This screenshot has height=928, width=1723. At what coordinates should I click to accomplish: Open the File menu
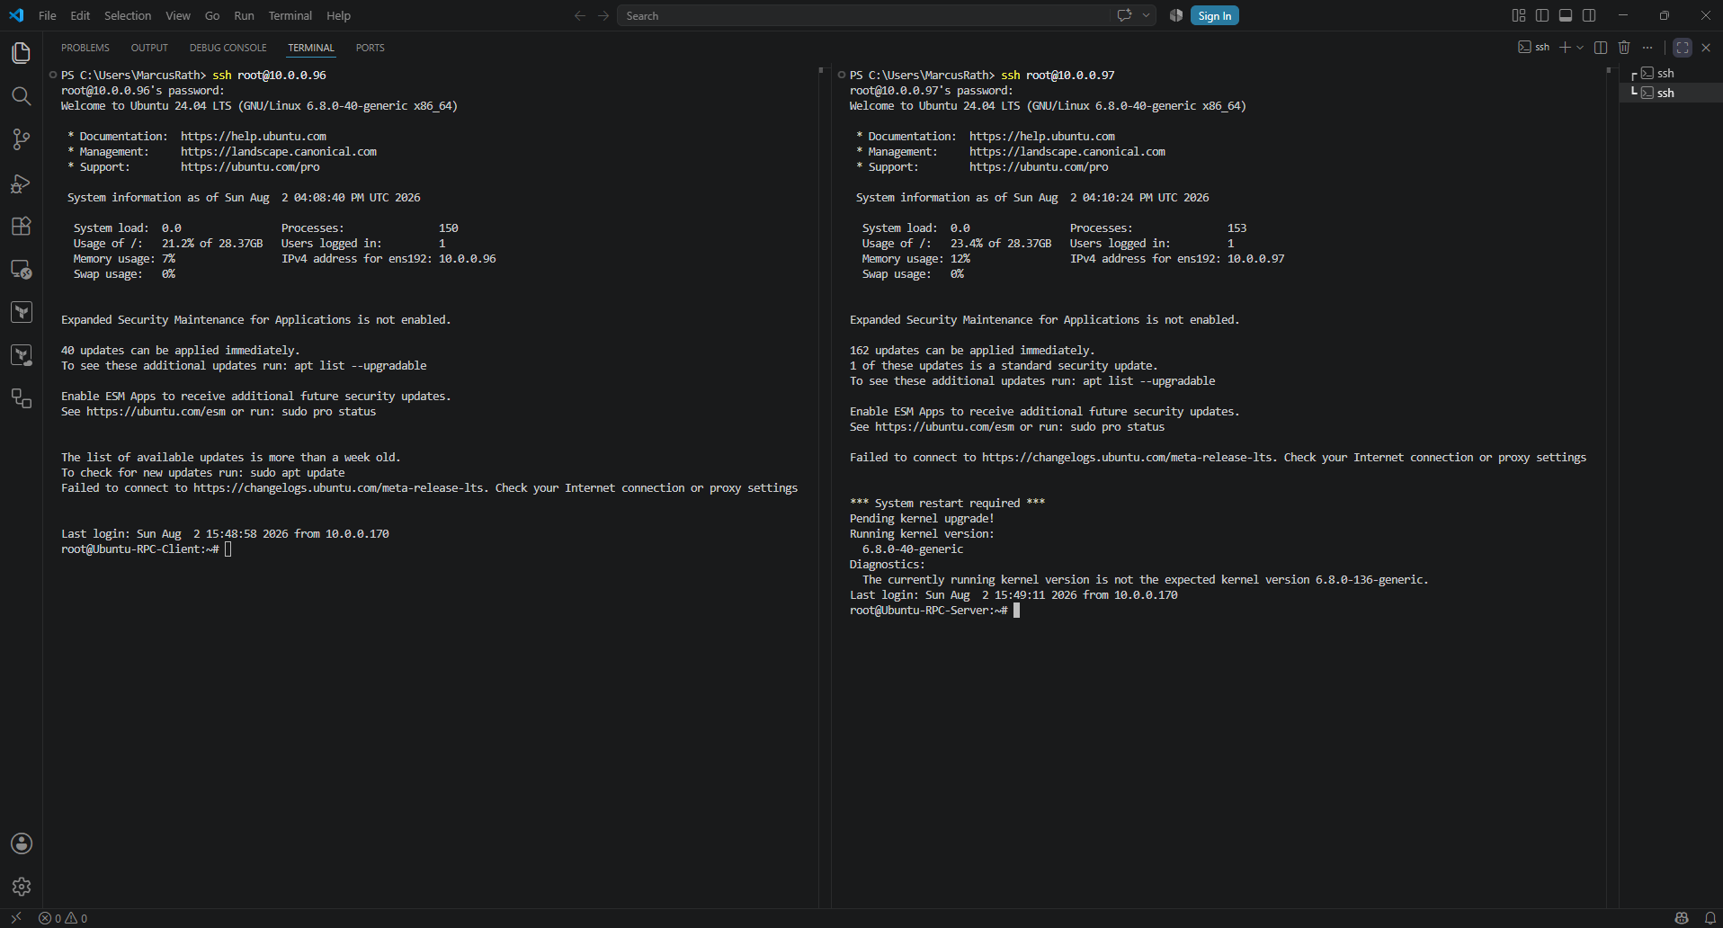pos(48,15)
